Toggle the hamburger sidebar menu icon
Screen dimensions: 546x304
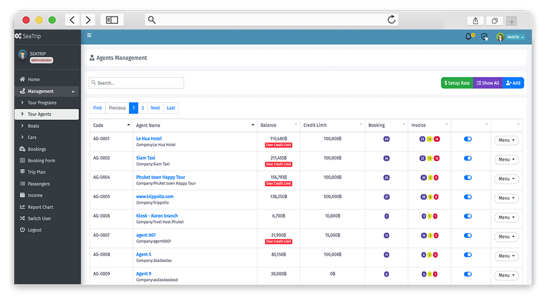click(89, 35)
